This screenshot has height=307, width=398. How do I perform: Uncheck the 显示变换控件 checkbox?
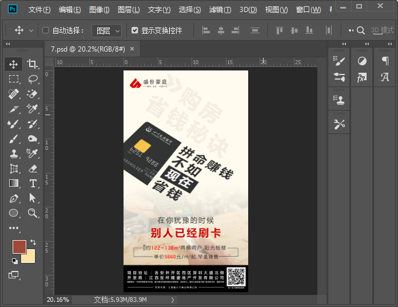click(134, 30)
